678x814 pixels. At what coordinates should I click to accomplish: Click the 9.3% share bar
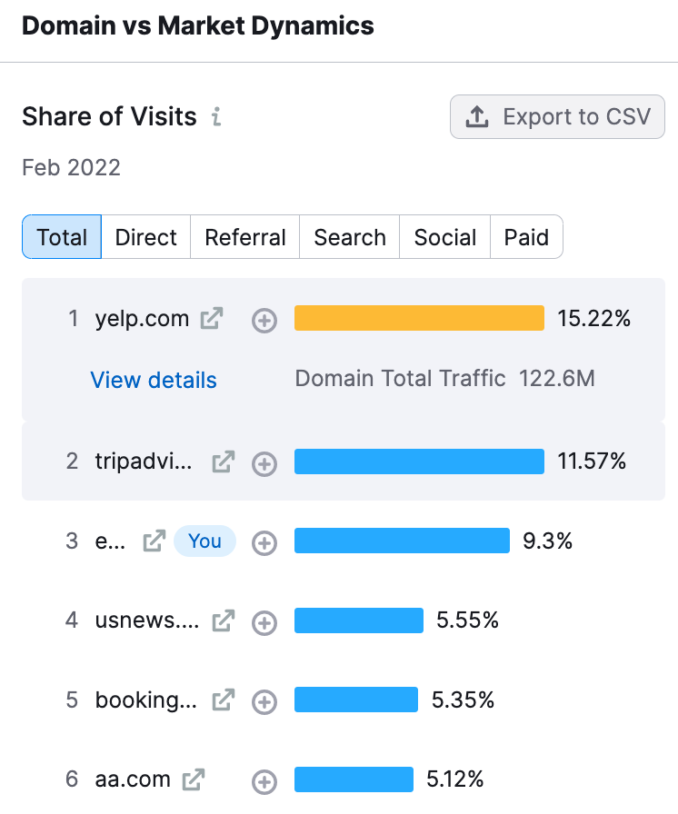[402, 541]
